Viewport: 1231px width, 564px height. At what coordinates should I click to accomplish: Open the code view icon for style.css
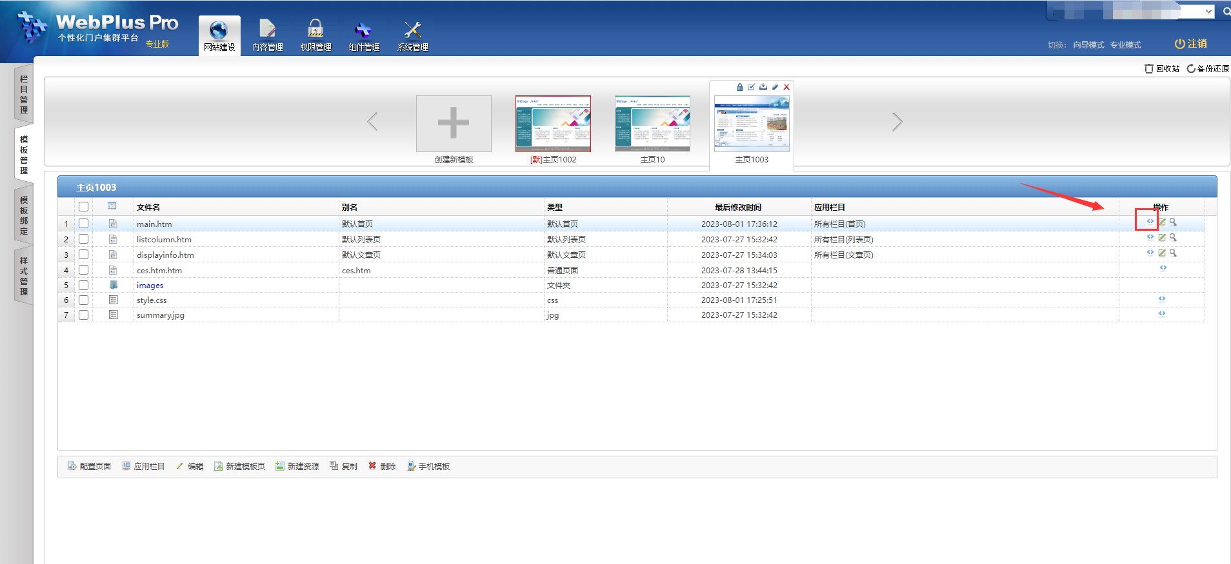tap(1161, 299)
